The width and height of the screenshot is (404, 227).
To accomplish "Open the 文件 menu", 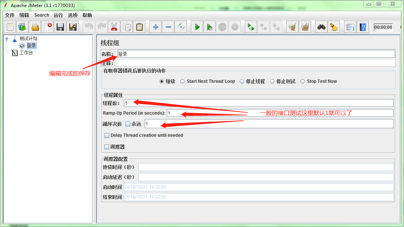I will pyautogui.click(x=10, y=15).
